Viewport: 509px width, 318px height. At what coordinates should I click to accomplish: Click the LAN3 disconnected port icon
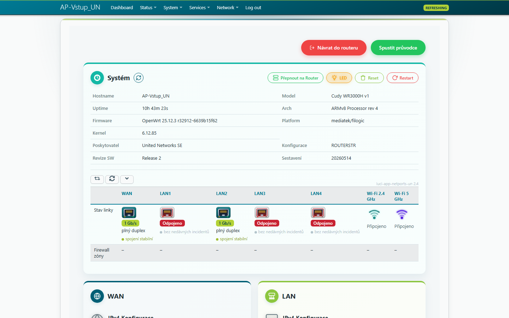point(262,213)
